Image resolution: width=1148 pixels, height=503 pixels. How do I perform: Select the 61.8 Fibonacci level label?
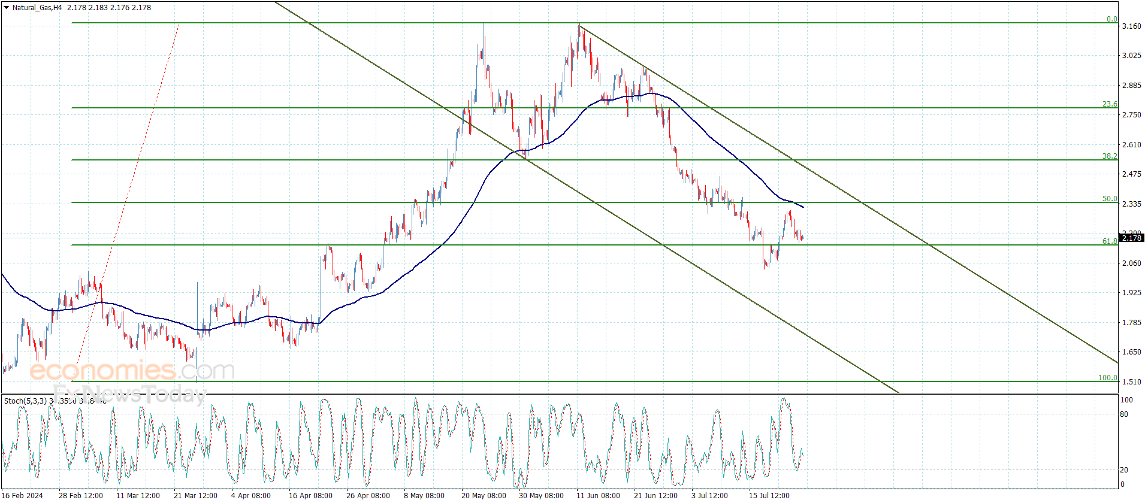(1109, 241)
